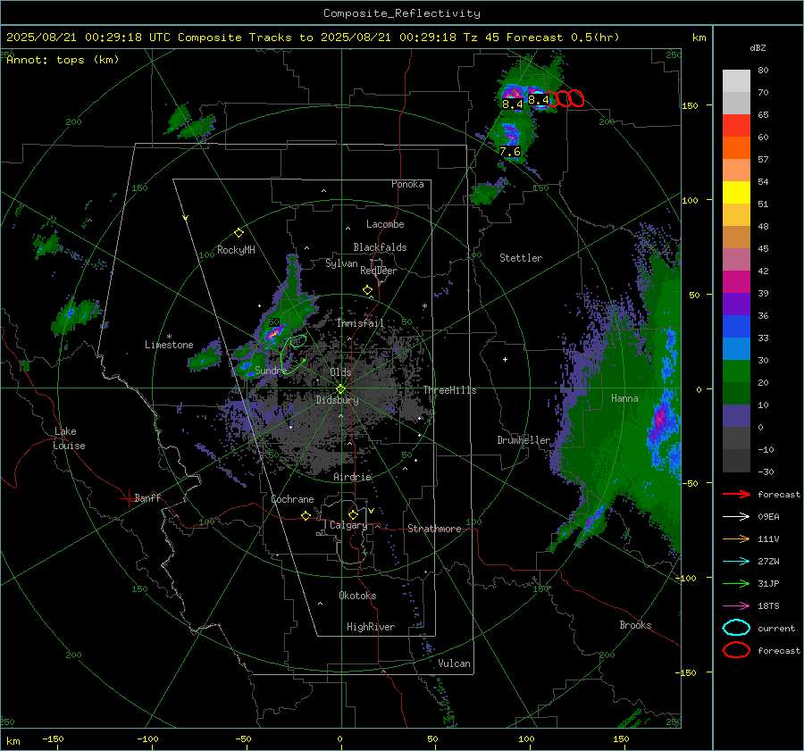Click the intense storm core above Sundre

tap(274, 333)
